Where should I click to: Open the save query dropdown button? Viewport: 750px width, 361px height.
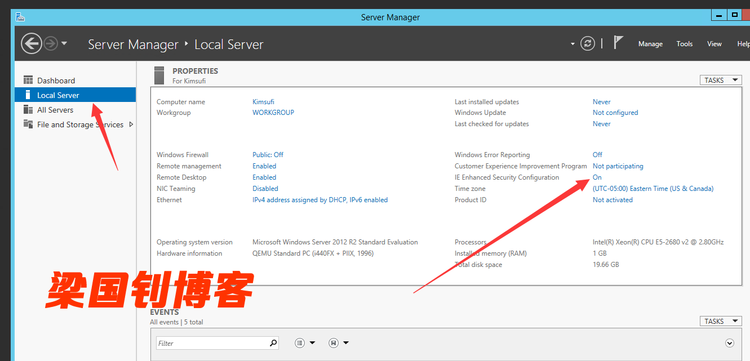pyautogui.click(x=339, y=342)
